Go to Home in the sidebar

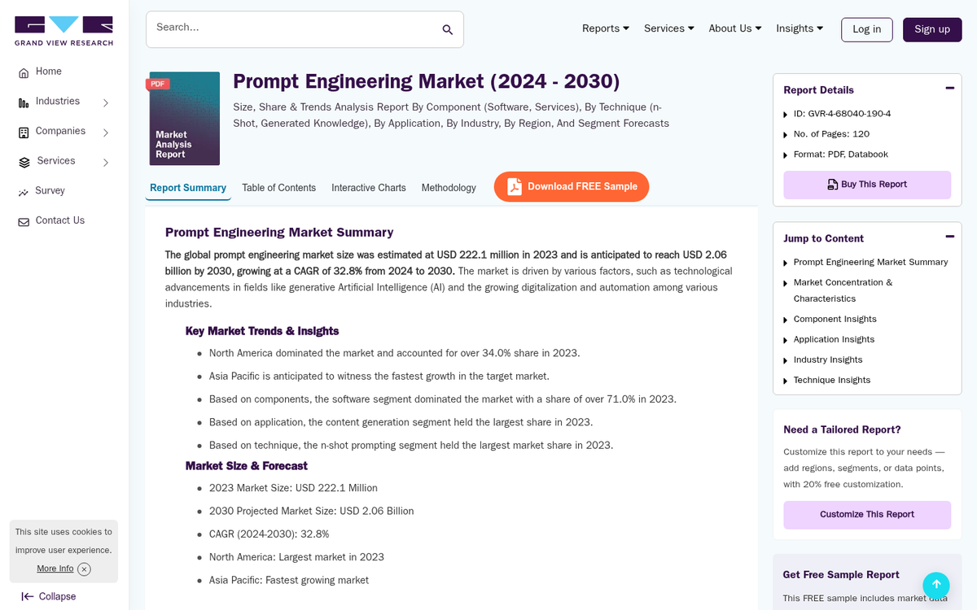click(x=49, y=72)
